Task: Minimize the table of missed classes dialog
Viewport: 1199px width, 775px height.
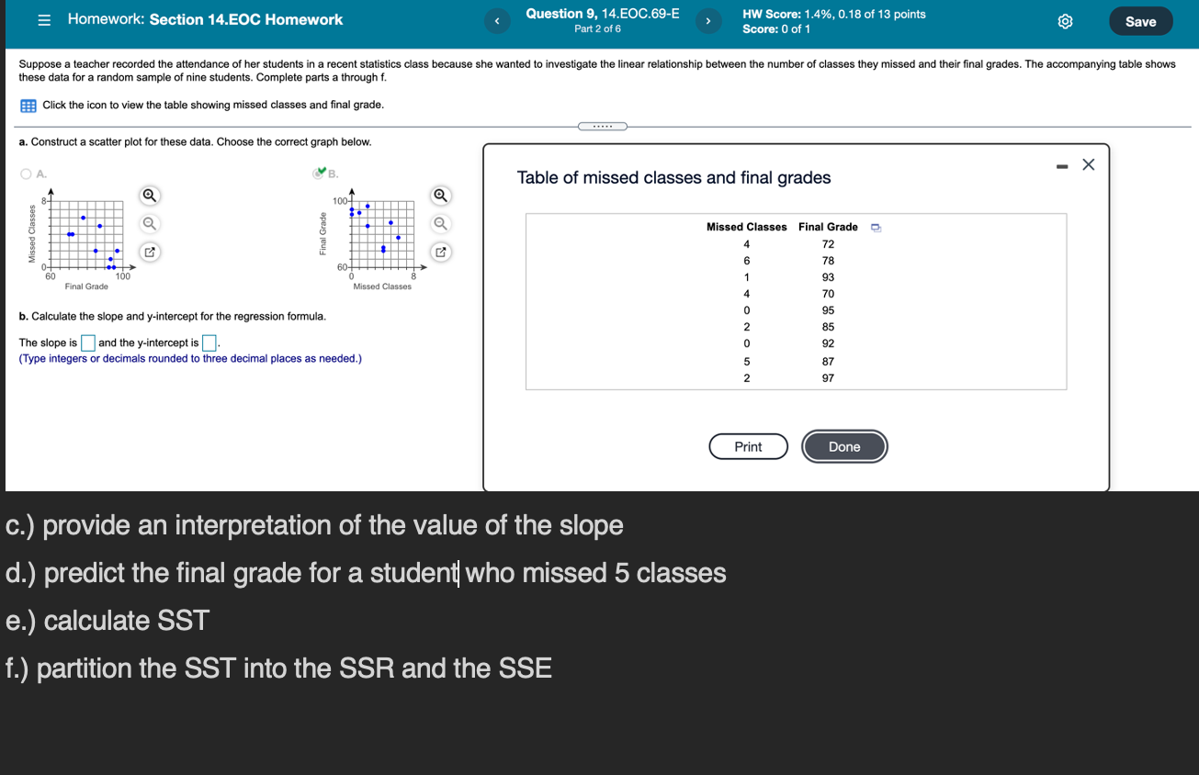Action: pyautogui.click(x=1062, y=166)
